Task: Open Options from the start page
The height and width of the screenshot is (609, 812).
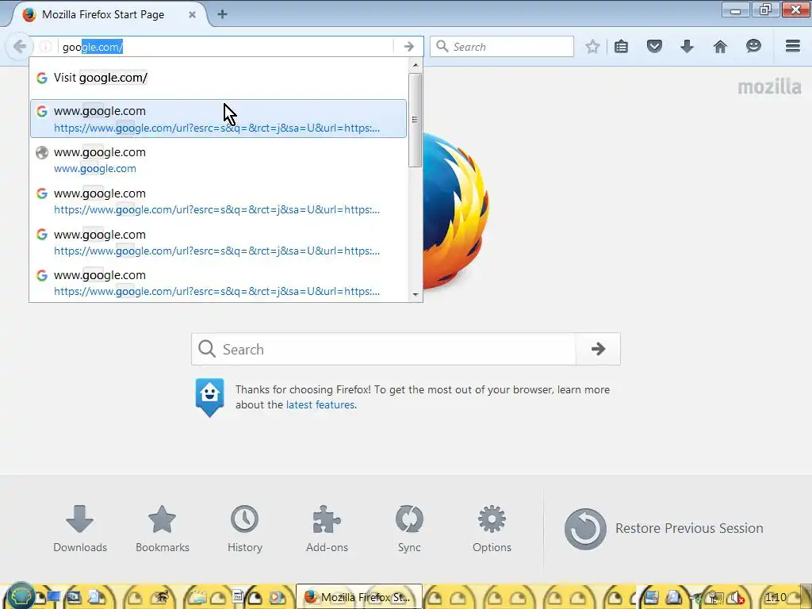Action: click(x=492, y=529)
